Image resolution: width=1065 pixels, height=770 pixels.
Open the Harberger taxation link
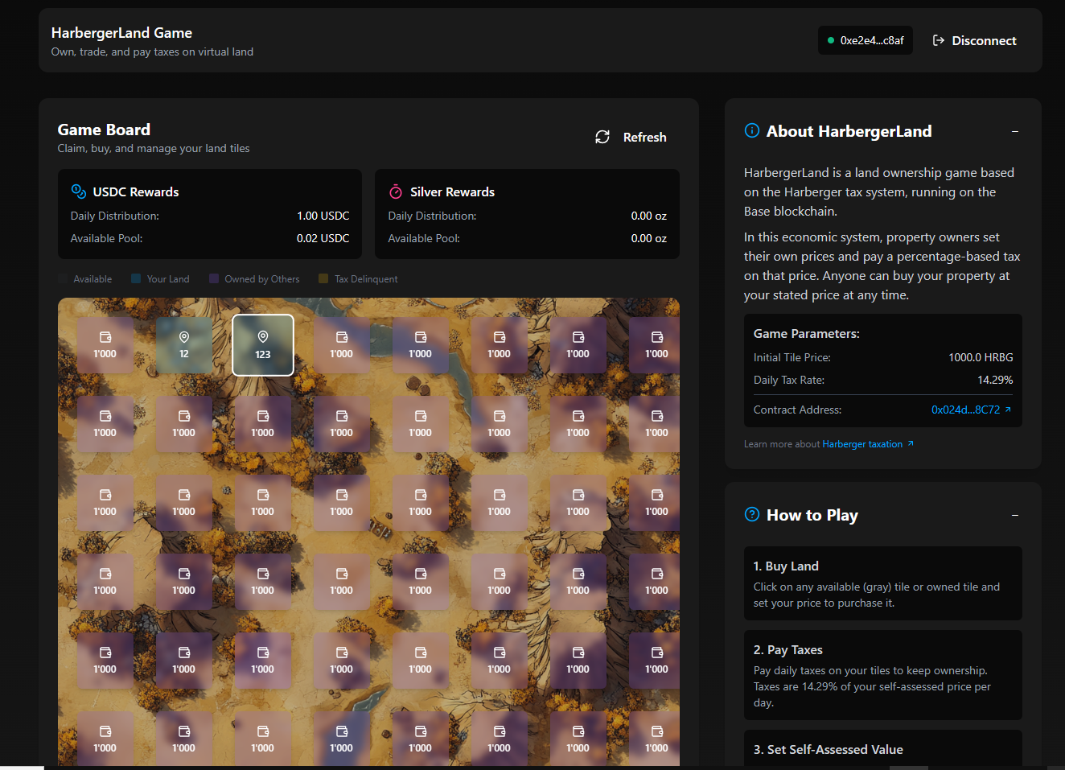coord(868,444)
